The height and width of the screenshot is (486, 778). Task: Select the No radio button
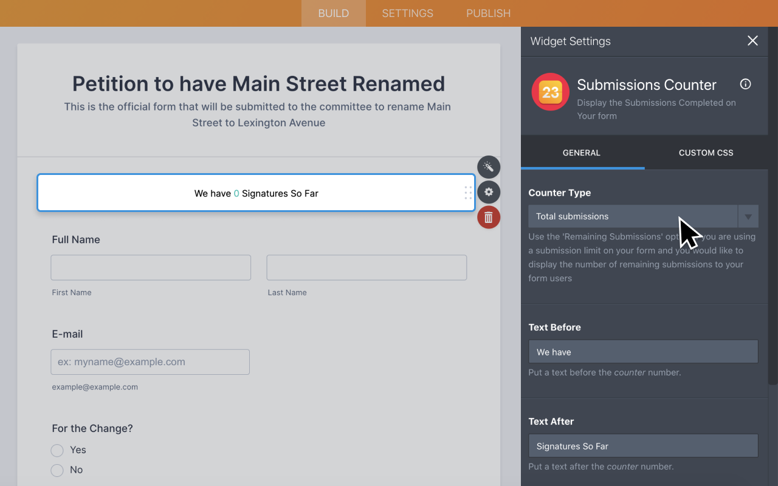[x=57, y=470]
